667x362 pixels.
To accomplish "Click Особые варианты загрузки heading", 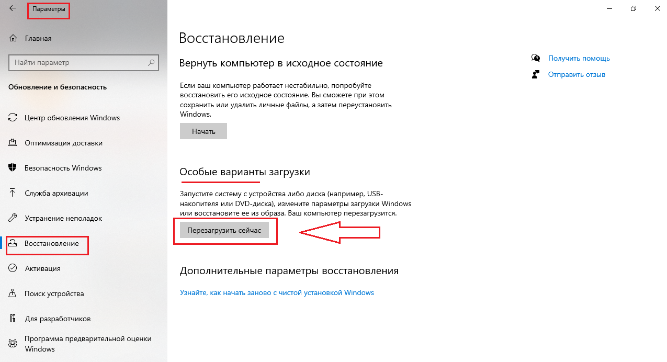I will (x=245, y=172).
